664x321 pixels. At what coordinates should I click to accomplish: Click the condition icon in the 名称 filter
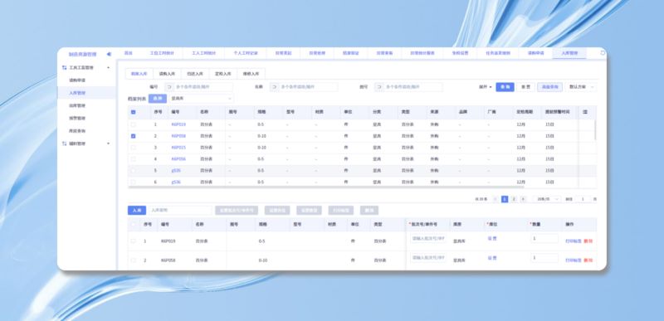274,87
